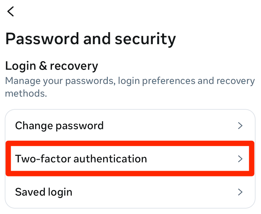The width and height of the screenshot is (261, 214).
Task: Select the Two-factor authentication label
Action: tap(81, 159)
